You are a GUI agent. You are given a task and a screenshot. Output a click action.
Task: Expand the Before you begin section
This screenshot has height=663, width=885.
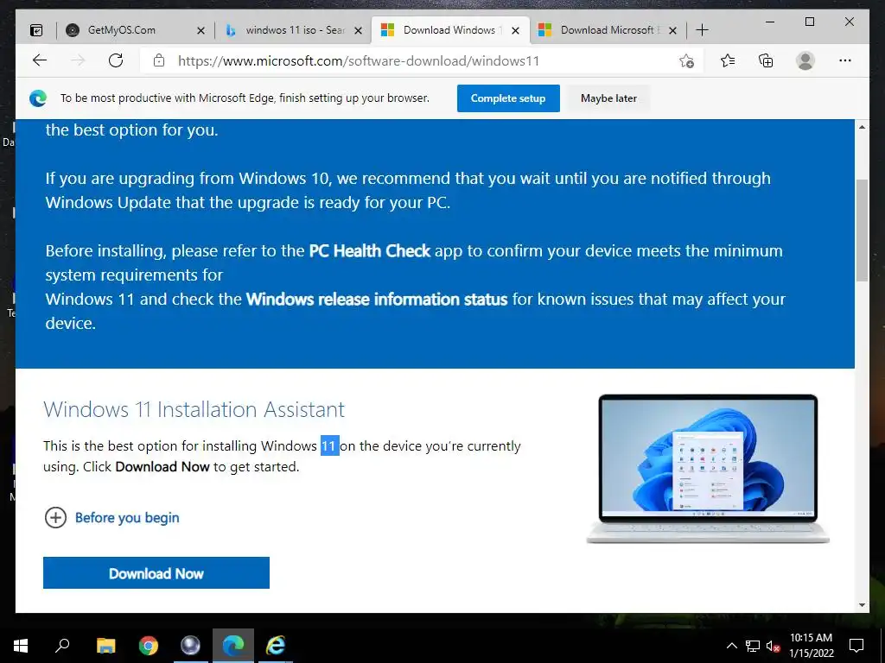click(111, 518)
